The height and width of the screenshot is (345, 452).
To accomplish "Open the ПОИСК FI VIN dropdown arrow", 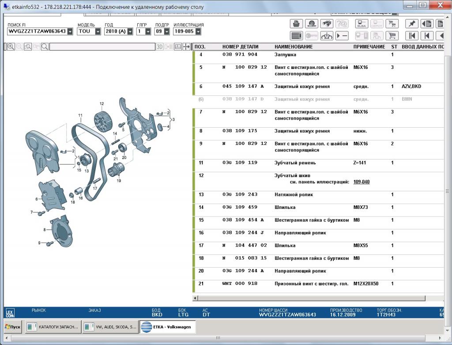I will [x=70, y=31].
